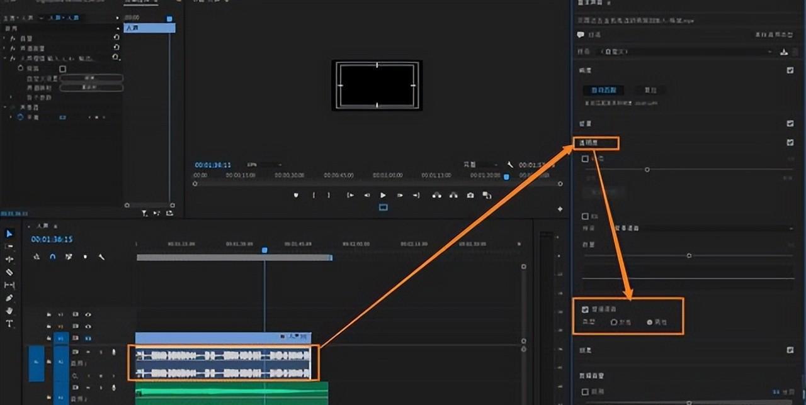Toggle V2 track eye visibility
The image size is (806, 405).
(x=88, y=326)
